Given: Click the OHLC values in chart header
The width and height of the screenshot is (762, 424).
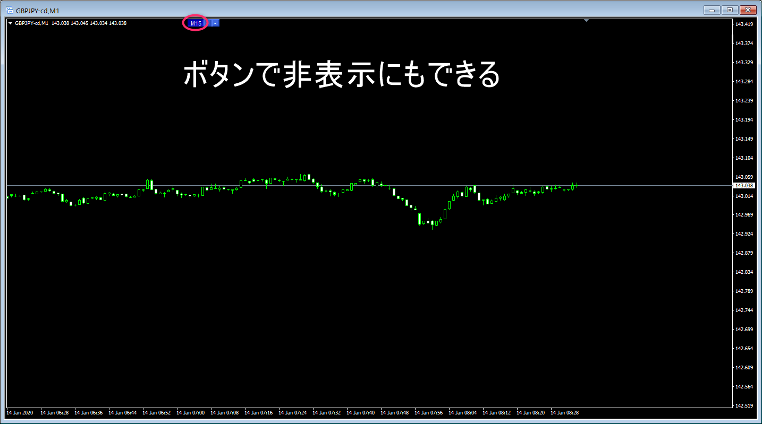Looking at the screenshot, I should pos(89,23).
